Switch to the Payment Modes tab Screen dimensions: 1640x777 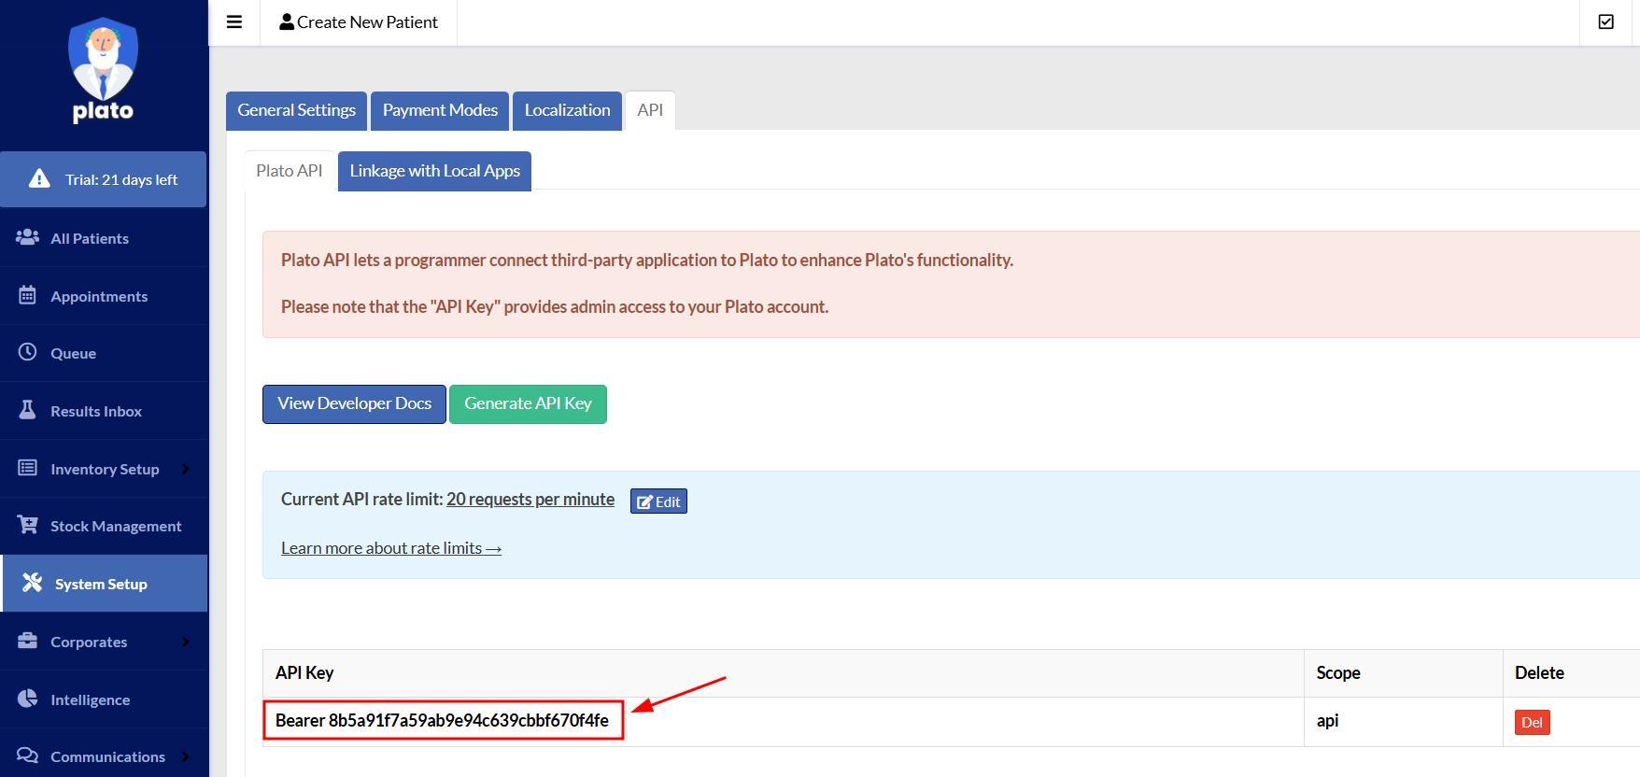pos(440,110)
